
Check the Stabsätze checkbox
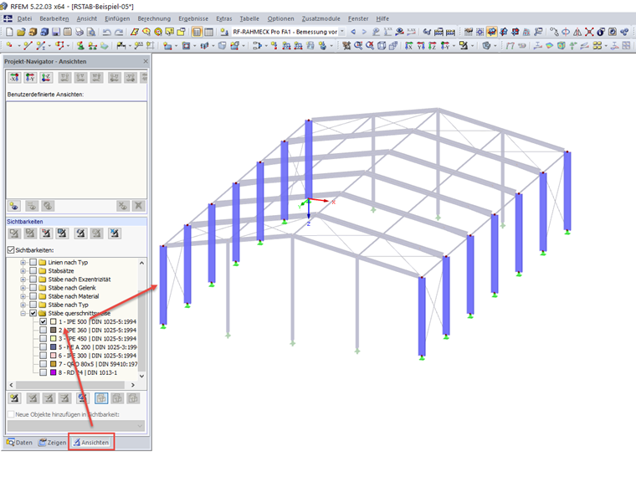33,271
